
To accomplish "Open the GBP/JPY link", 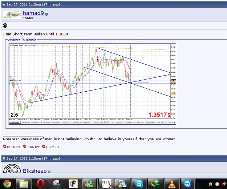I will pos(53,147).
